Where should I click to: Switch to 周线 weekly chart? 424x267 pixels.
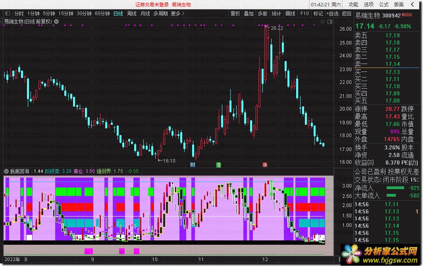pyautogui.click(x=132, y=14)
